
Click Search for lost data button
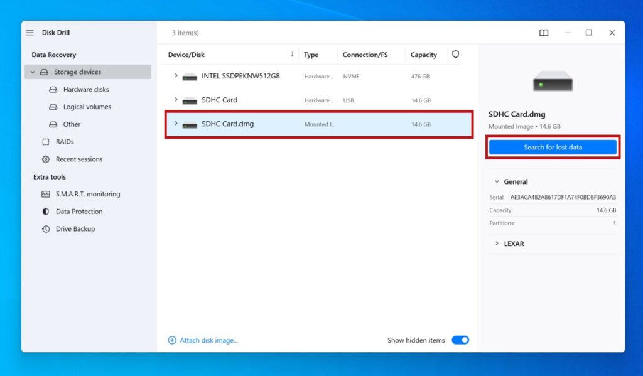[553, 147]
